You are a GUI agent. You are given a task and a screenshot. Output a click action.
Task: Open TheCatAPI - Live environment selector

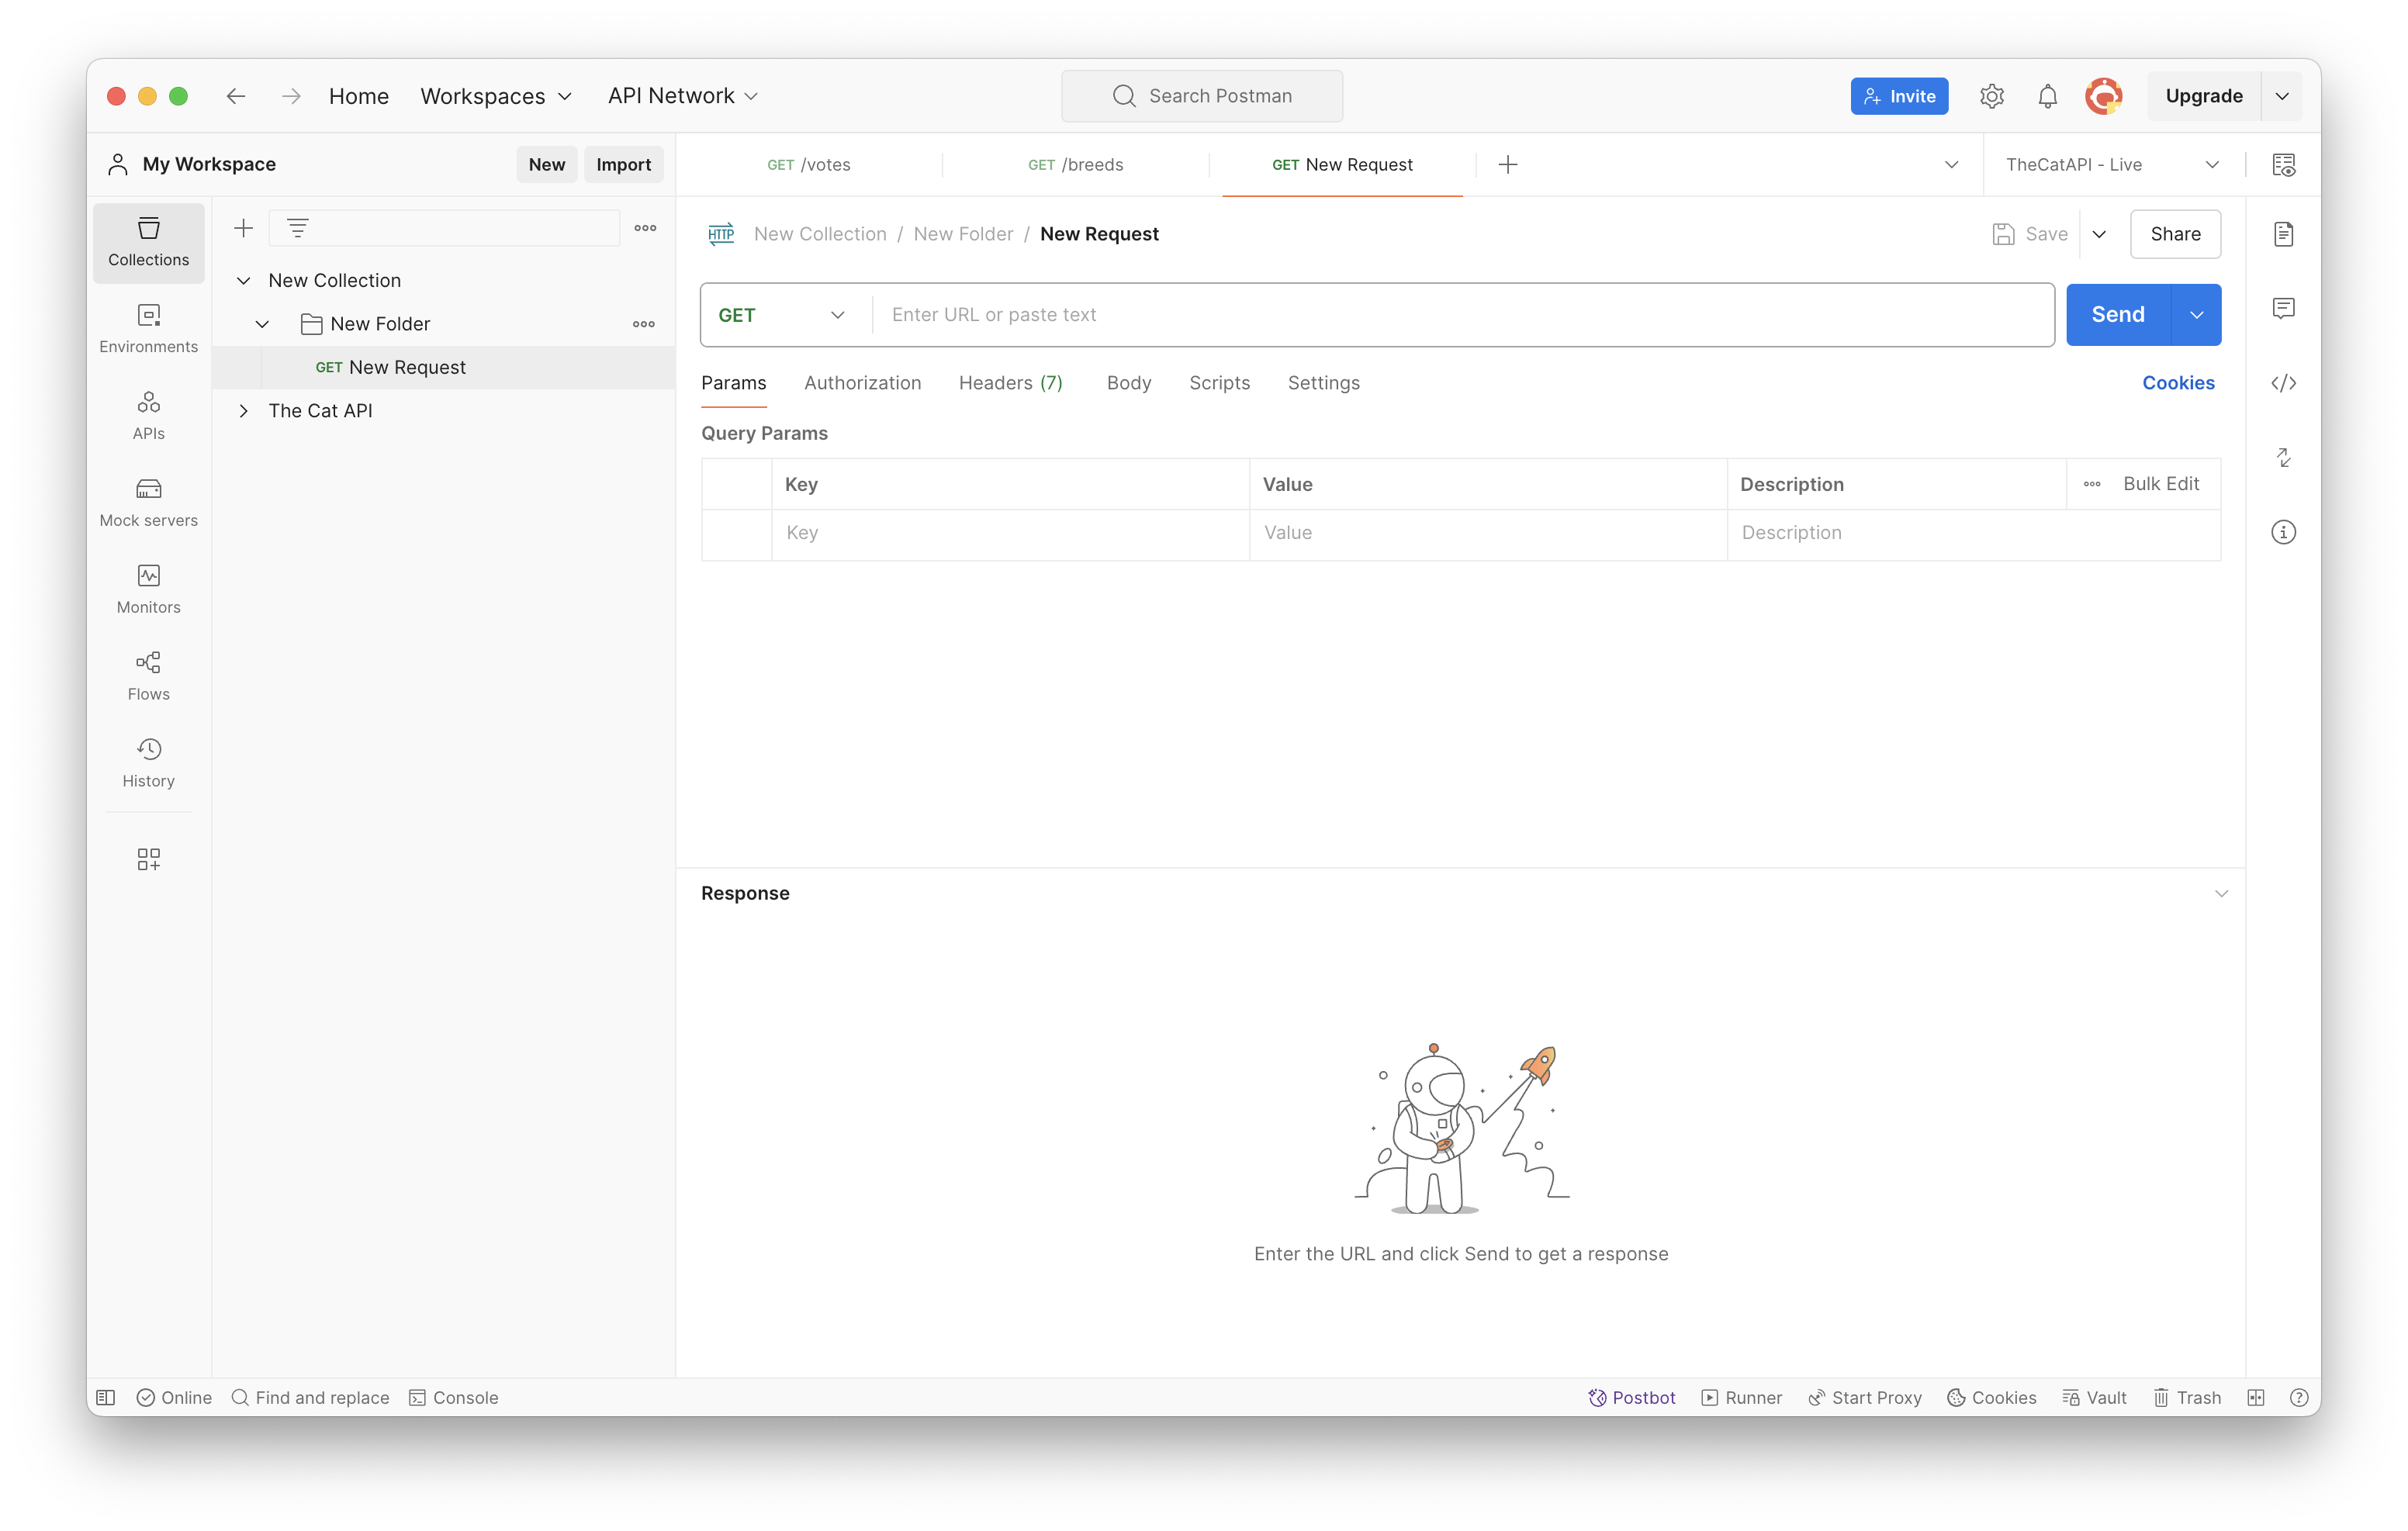[x=2111, y=165]
